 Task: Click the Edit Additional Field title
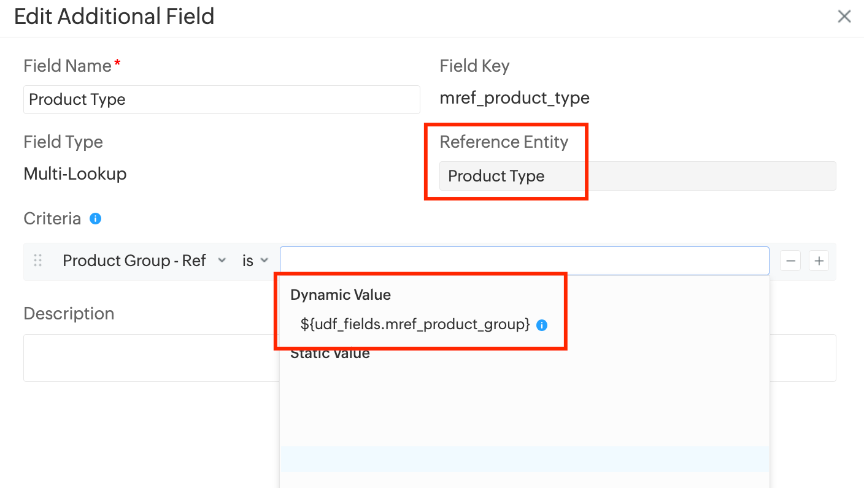[114, 17]
